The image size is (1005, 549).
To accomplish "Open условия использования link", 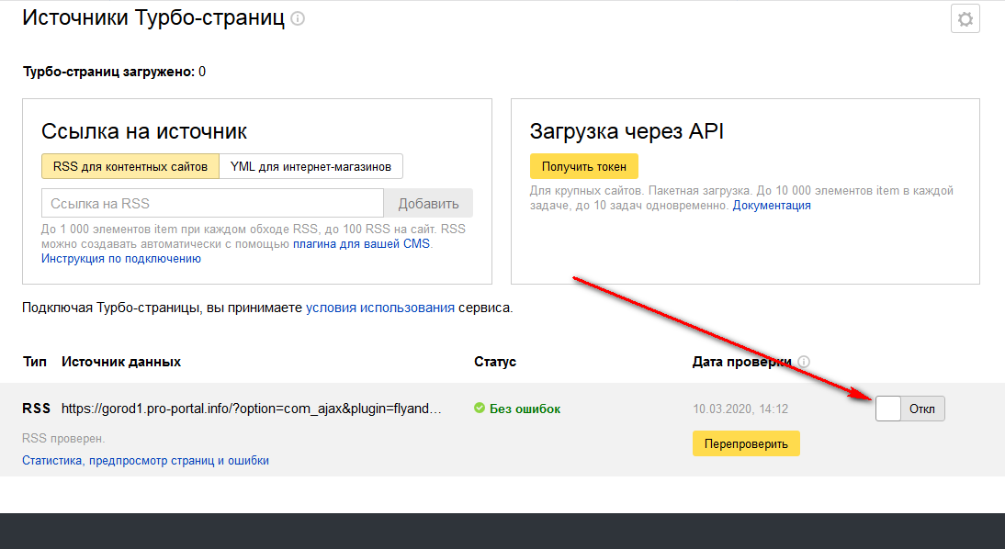I will pos(379,308).
